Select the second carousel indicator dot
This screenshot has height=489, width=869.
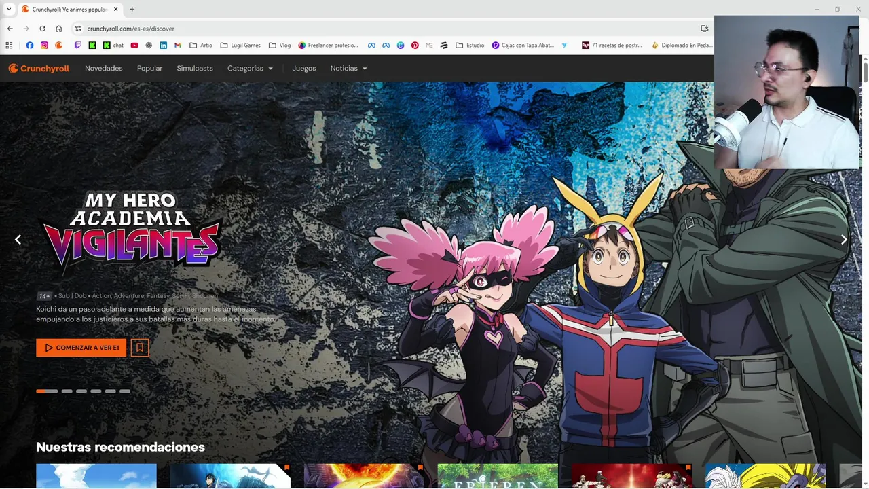(67, 391)
